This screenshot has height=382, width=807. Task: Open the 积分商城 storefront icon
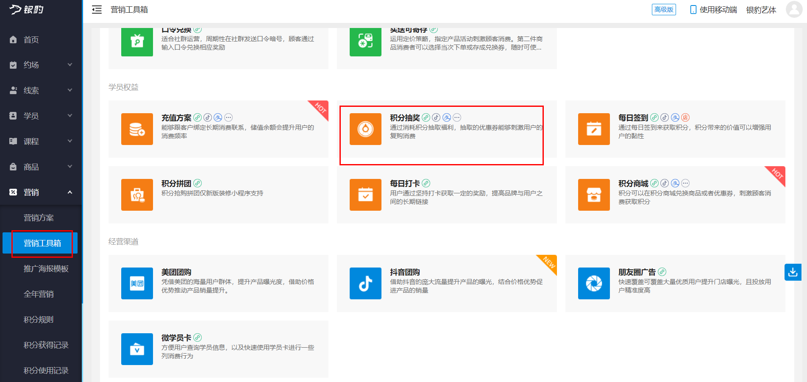[593, 195]
